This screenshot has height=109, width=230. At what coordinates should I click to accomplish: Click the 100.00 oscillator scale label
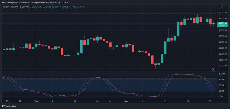coord(222,74)
